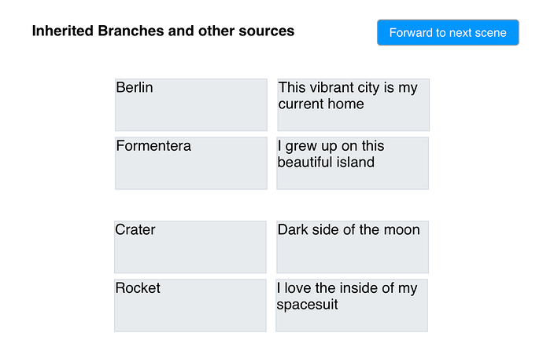Click the word 'Crater' label text
This screenshot has height=362, width=543.
135,230
